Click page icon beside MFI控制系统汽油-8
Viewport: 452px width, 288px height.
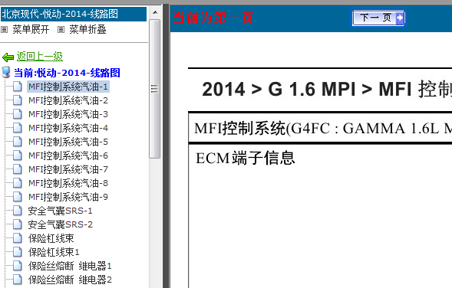click(x=18, y=183)
